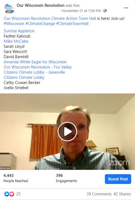Open Our Wisconsin Revolution - Fox Valley link
The width and height of the screenshot is (135, 200).
(x=37, y=67)
